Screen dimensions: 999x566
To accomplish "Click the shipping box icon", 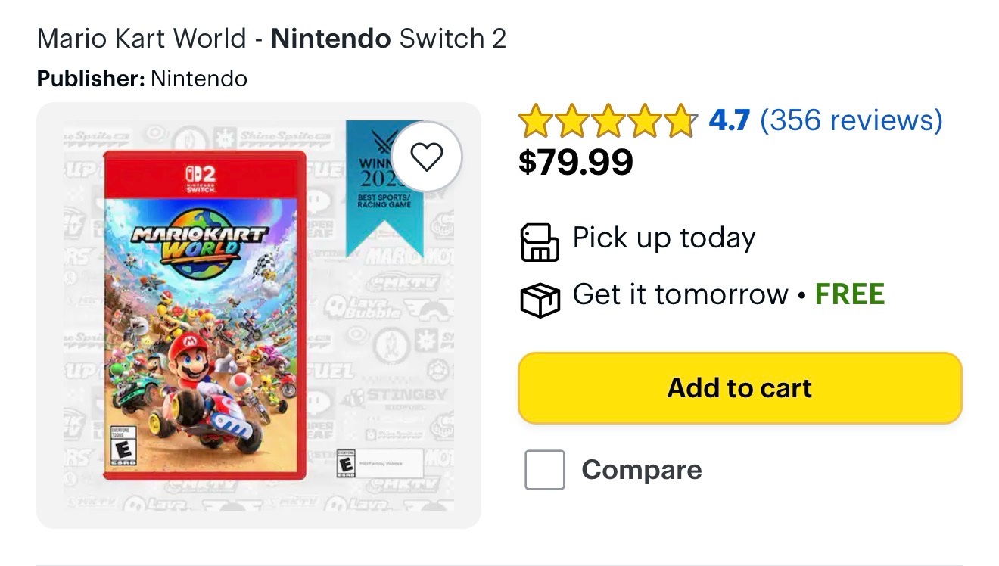I will tap(540, 297).
